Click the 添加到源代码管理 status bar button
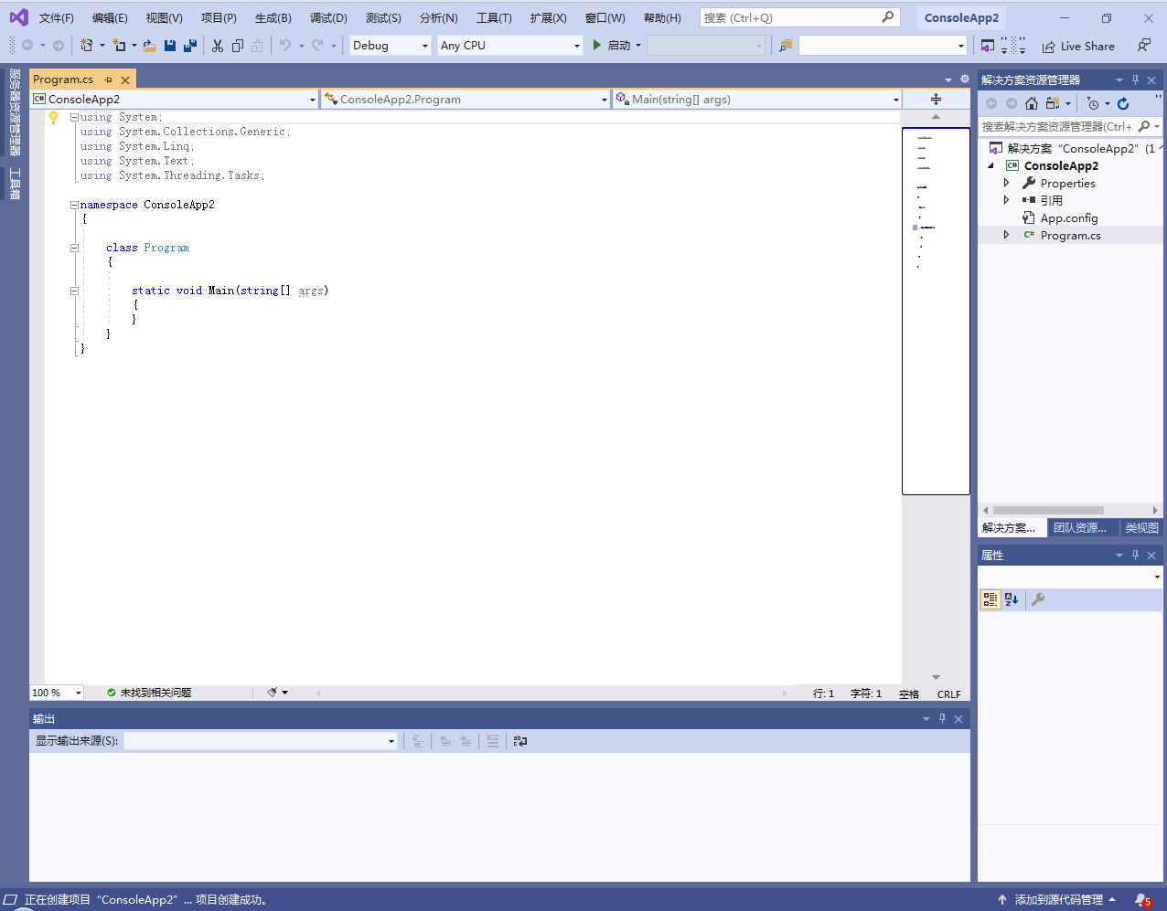Screen dimensions: 1167x911 click(1058, 900)
